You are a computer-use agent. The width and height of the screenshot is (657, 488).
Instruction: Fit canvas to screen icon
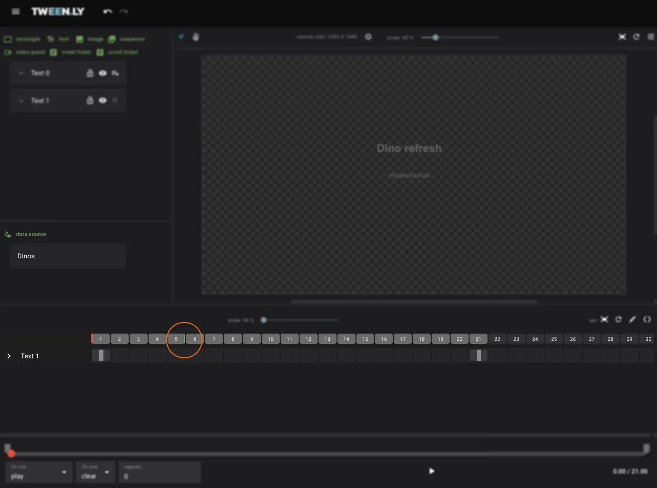[622, 37]
